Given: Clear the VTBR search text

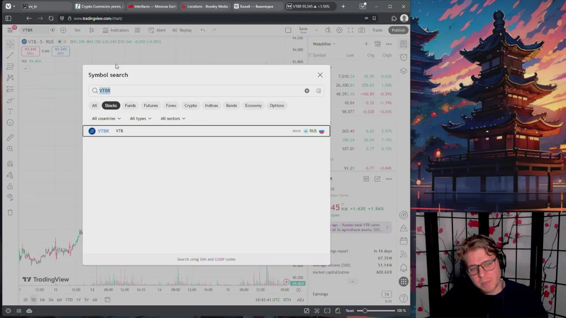Looking at the screenshot, I should 307,91.
